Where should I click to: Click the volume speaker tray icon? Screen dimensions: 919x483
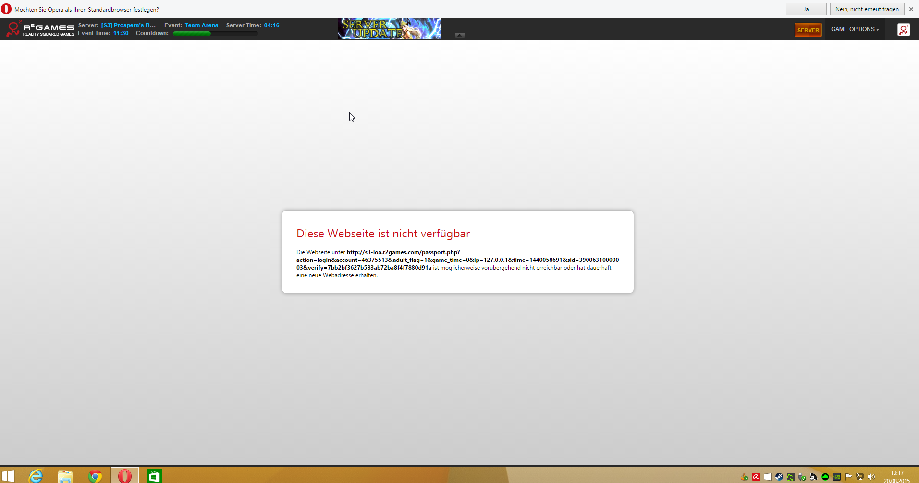pos(871,477)
